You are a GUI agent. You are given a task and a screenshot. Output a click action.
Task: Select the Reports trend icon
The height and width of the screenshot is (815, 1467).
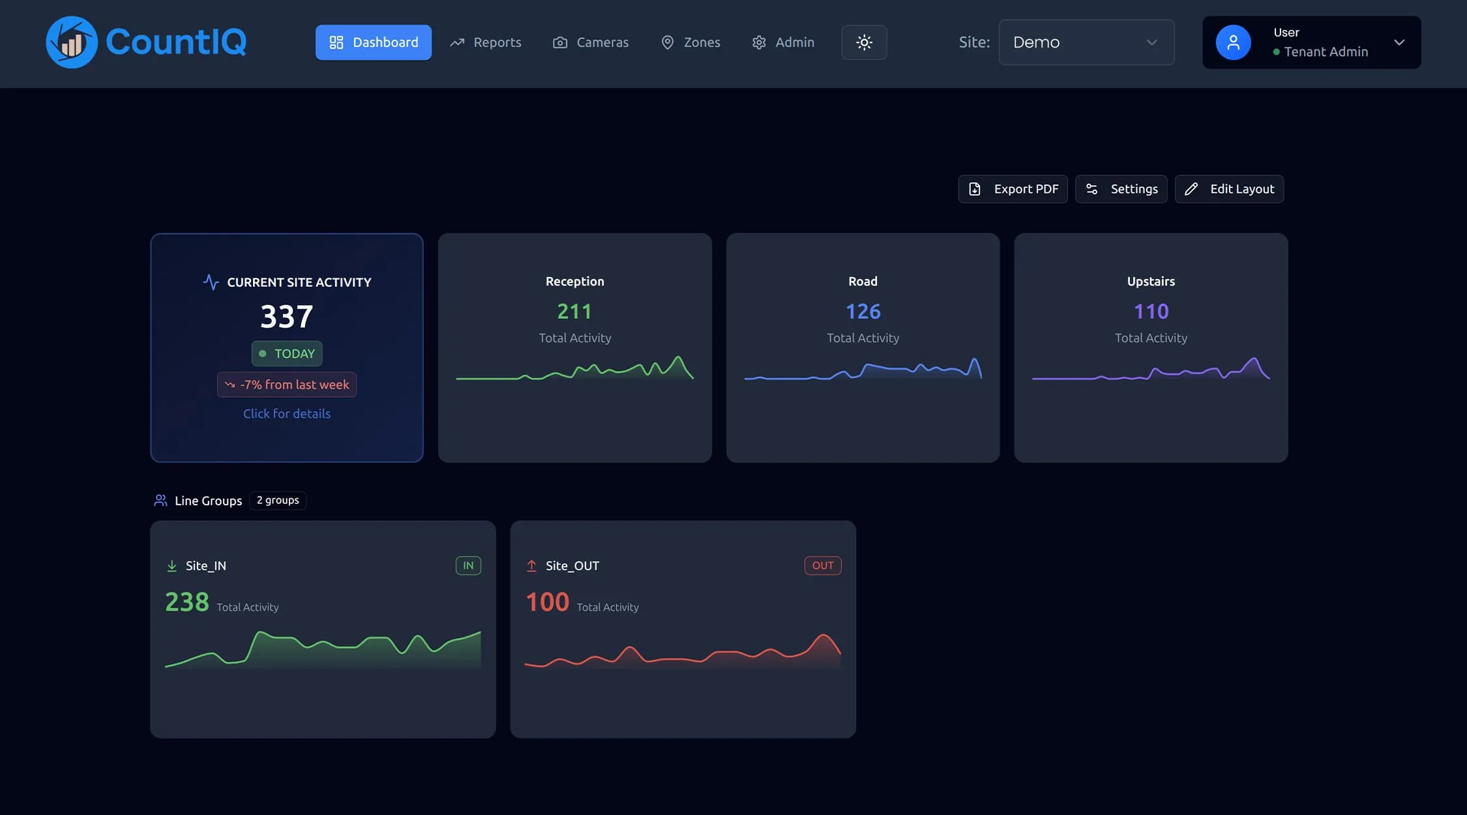(x=457, y=42)
